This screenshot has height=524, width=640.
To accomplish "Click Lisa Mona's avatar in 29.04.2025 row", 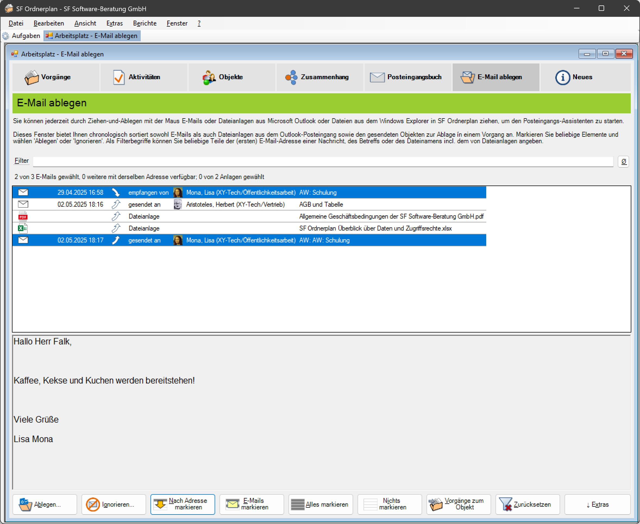I will click(x=178, y=192).
